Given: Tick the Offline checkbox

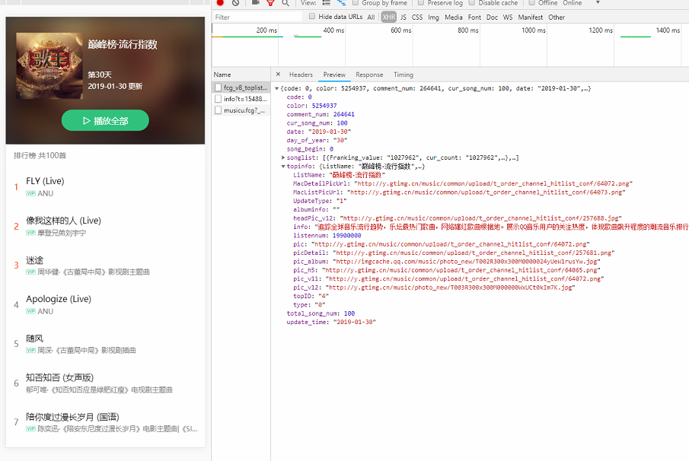Looking at the screenshot, I should pyautogui.click(x=531, y=2).
